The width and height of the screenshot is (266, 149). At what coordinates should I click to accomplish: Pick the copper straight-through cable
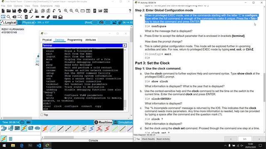coord(60,129)
